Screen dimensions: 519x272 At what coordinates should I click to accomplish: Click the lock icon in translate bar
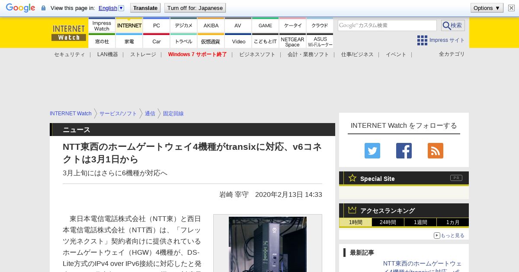(x=43, y=8)
